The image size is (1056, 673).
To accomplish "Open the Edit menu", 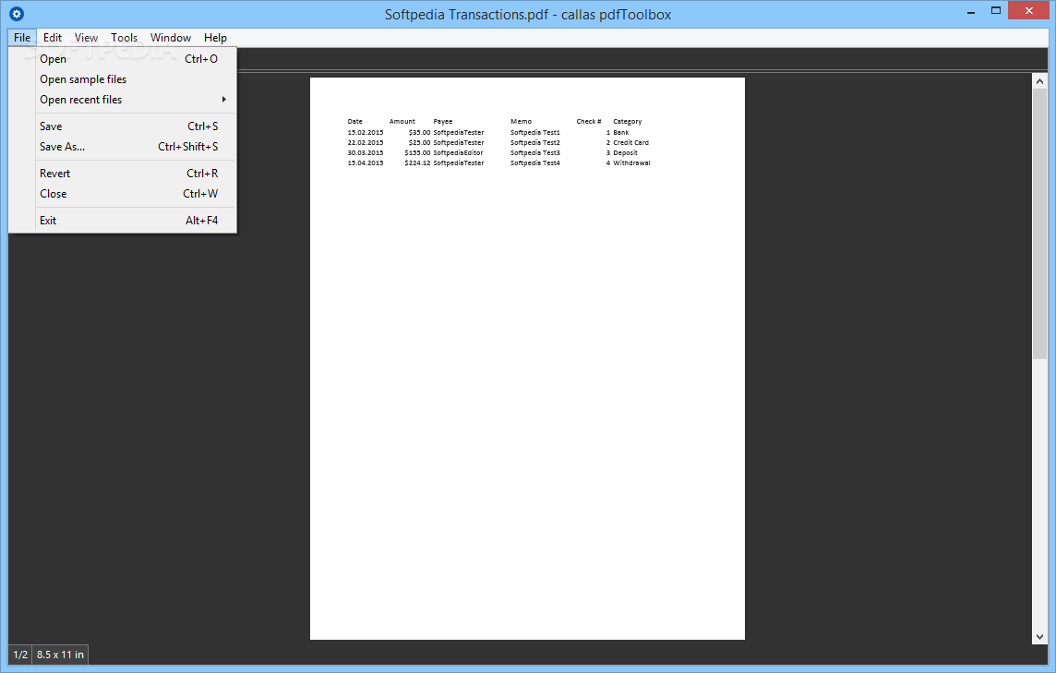I will (x=53, y=38).
